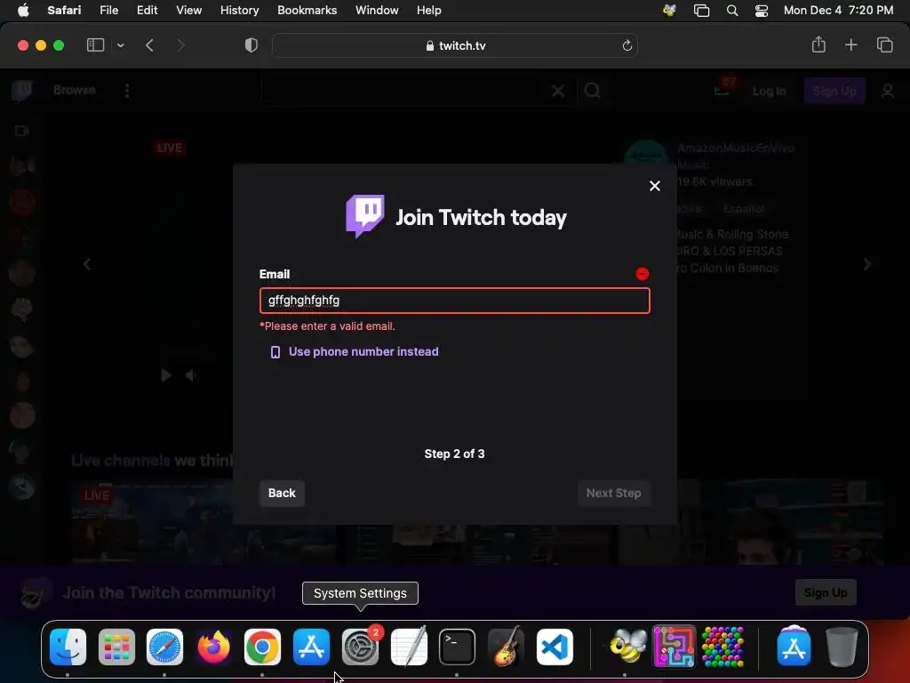Open Safari from the Dock
The image size is (910, 683).
(x=164, y=647)
